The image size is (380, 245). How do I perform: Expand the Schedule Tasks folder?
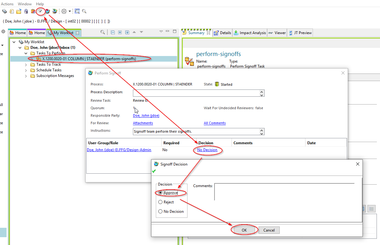click(26, 70)
